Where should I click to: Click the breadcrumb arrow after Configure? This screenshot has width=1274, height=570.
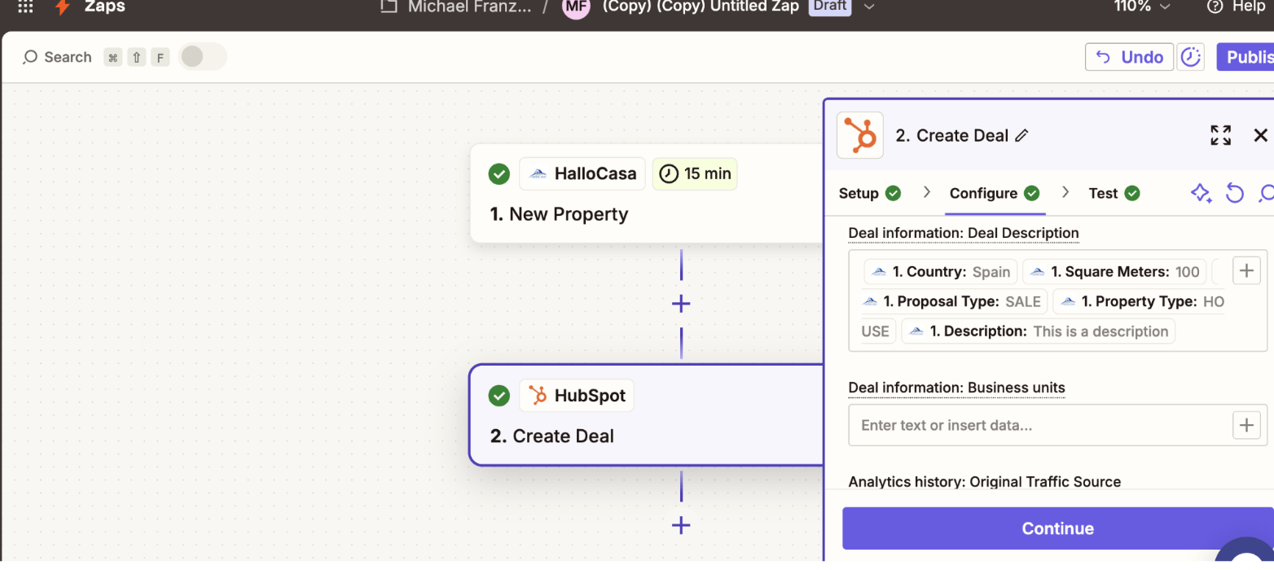1065,193
